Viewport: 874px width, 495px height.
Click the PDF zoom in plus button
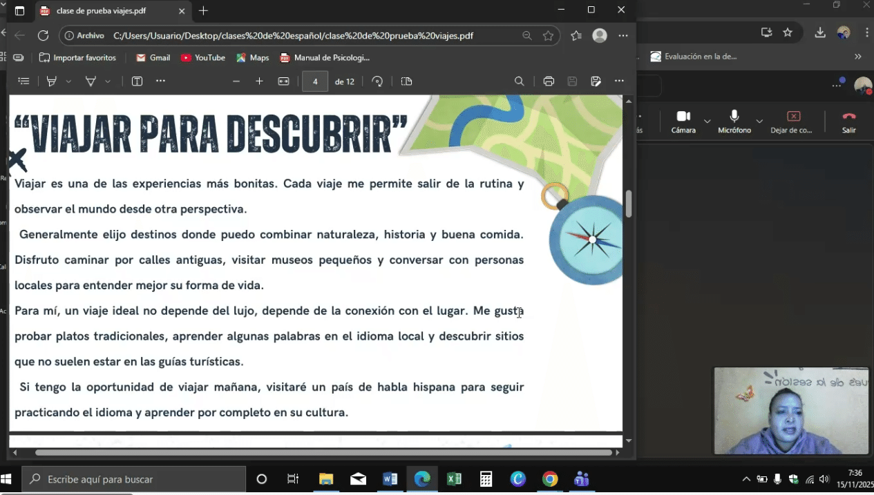(x=259, y=81)
